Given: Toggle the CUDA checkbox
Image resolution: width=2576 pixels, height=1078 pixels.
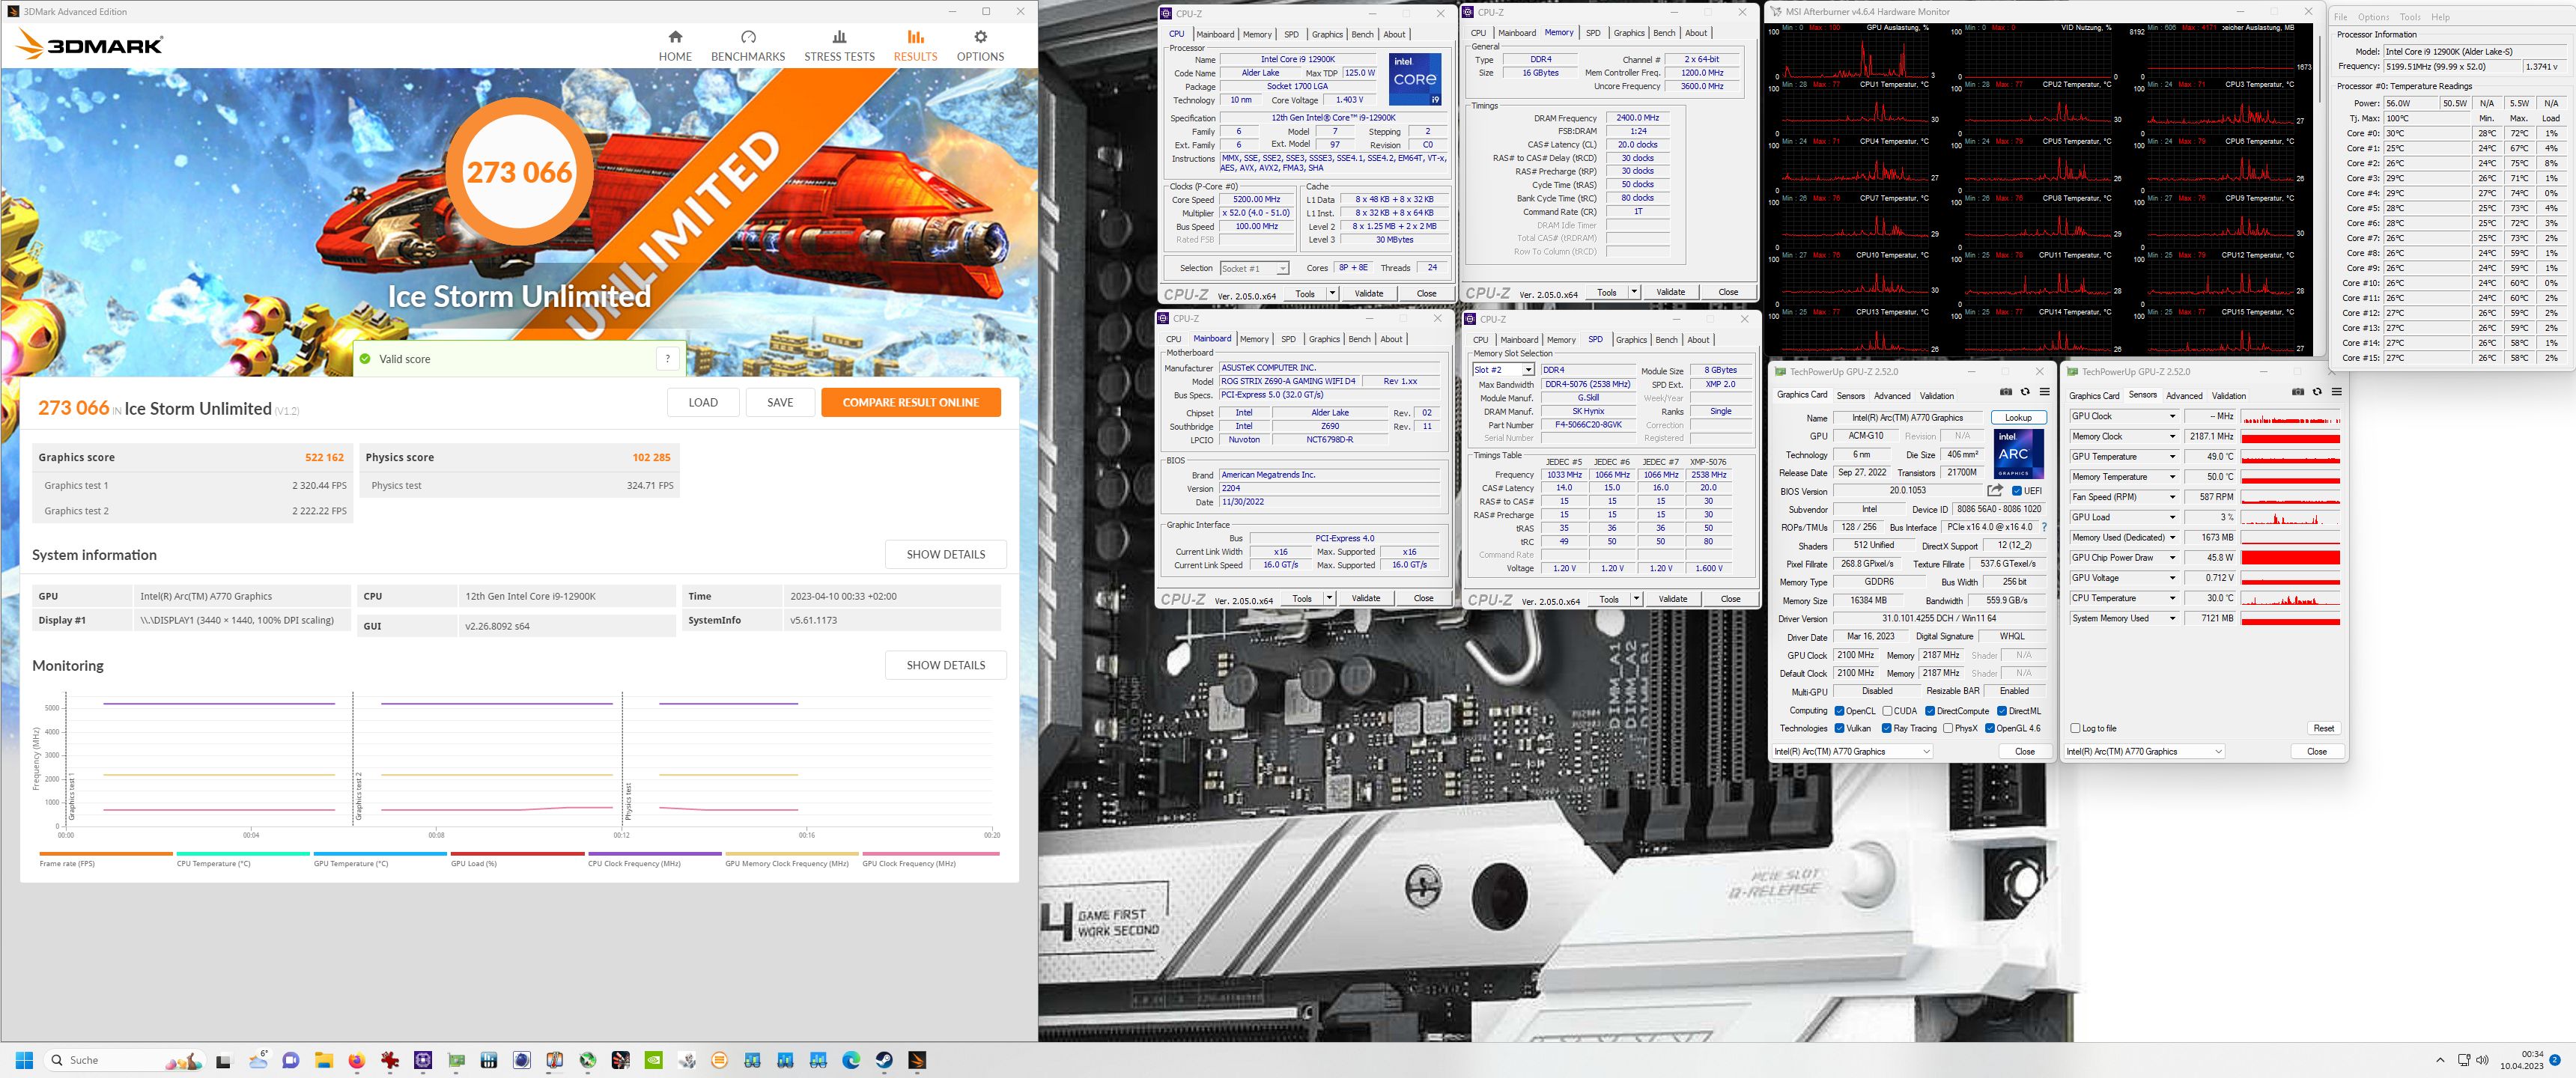Looking at the screenshot, I should pos(1887,711).
